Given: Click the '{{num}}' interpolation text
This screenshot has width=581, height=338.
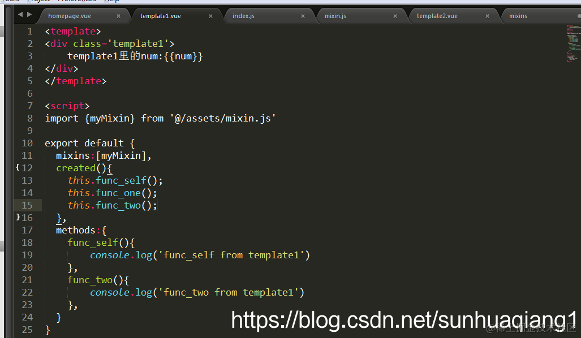Looking at the screenshot, I should click(183, 57).
